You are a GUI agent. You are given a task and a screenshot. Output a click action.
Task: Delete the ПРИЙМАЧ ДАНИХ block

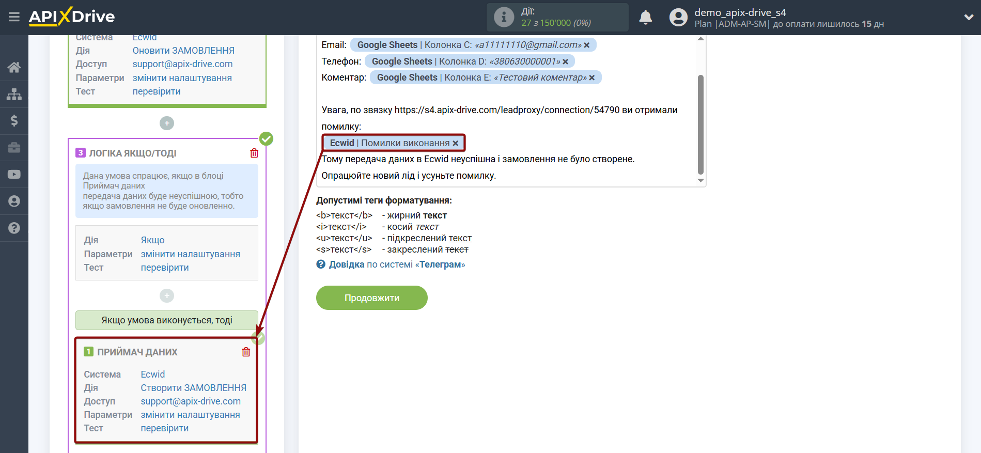click(246, 352)
